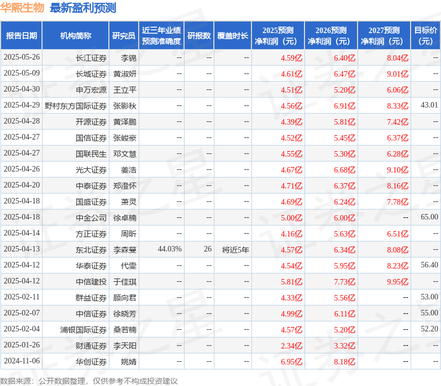Screen dimensions: 441x386
Task: Click the 覆盖时长 column header
Action: pyautogui.click(x=233, y=36)
